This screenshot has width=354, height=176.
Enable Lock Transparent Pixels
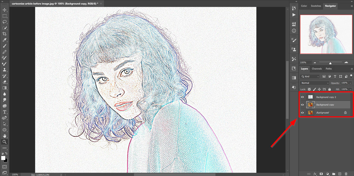point(309,89)
